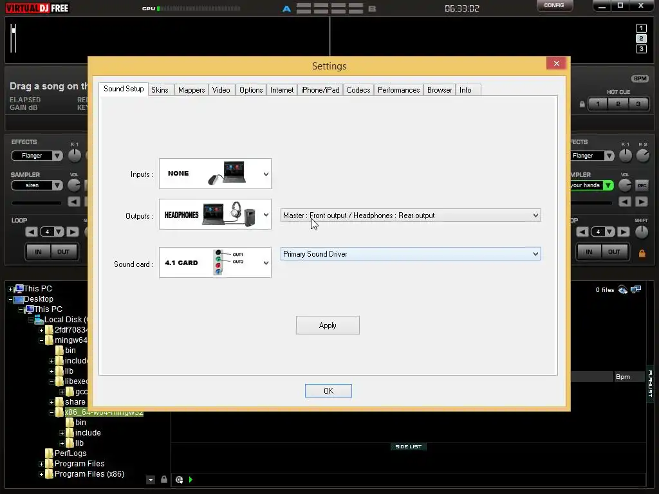The image size is (659, 494).
Task: Click the BPM button on right deck
Action: tap(640, 78)
